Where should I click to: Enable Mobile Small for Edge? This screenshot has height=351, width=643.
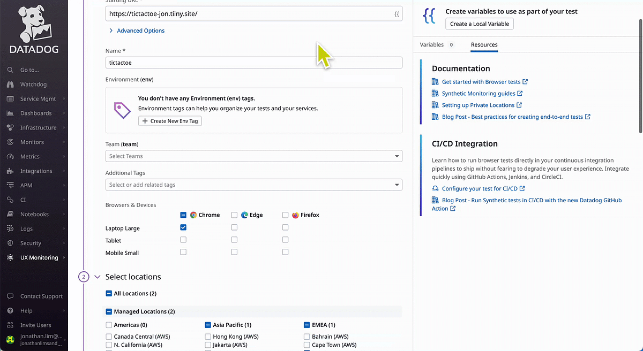(x=234, y=252)
